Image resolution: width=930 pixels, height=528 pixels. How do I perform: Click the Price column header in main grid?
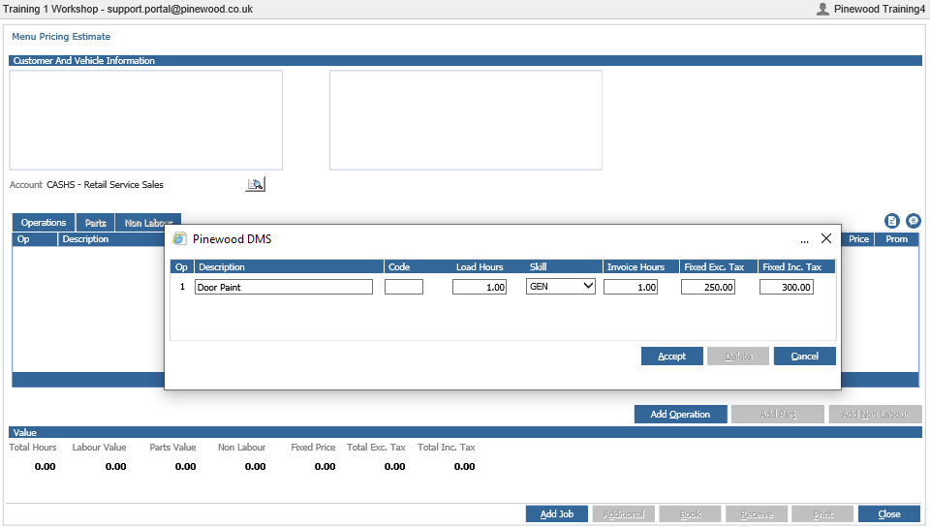858,239
